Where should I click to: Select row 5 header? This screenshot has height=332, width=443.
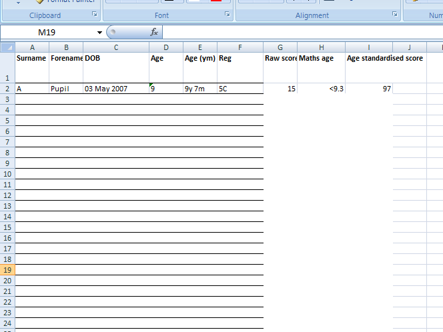click(x=7, y=121)
